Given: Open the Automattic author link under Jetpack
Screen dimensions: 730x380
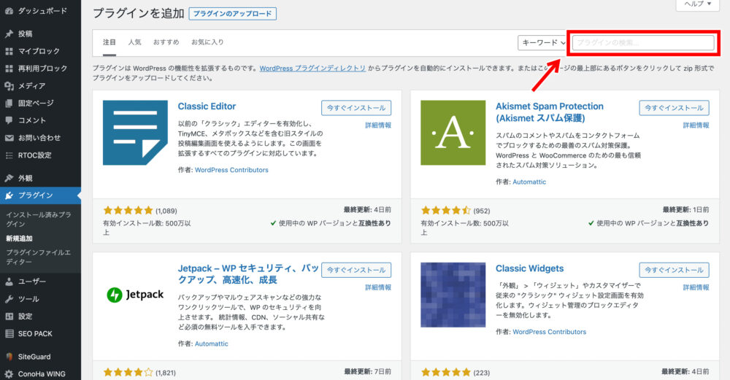Looking at the screenshot, I should 212,344.
